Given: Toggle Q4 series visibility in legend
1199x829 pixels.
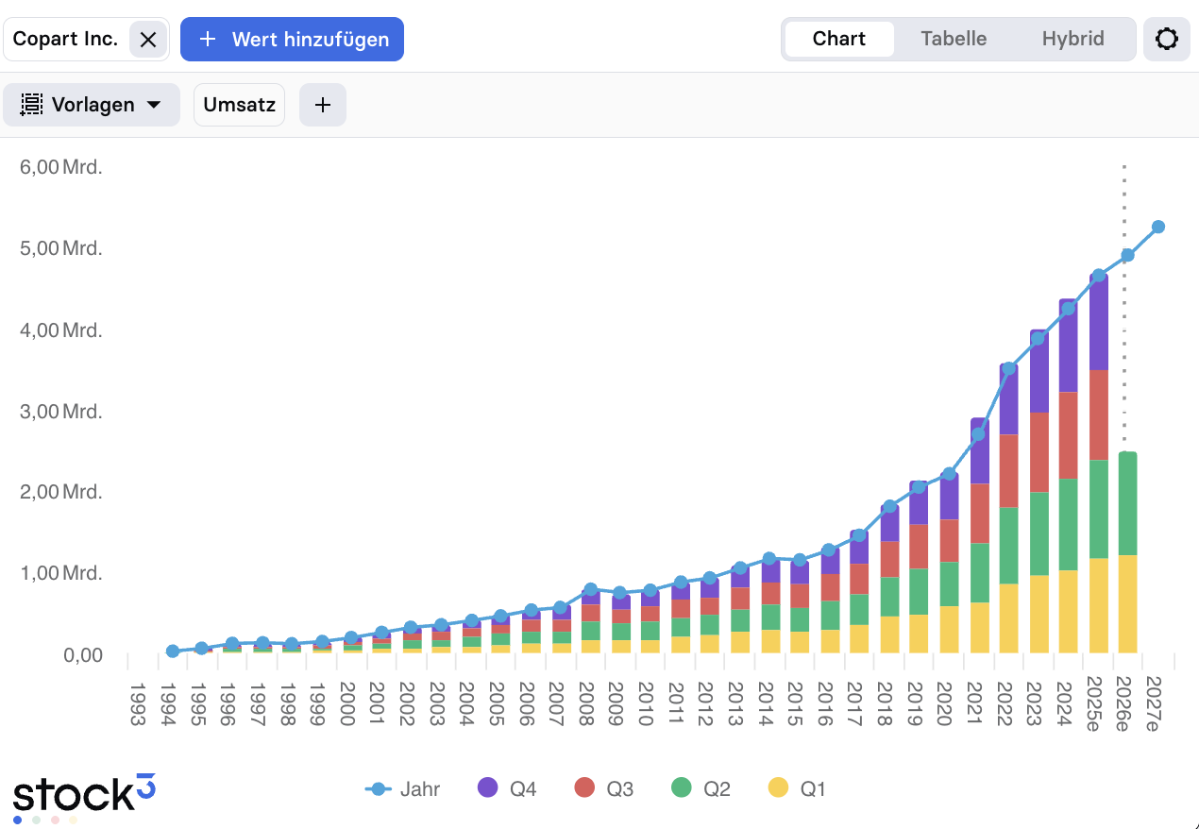Looking at the screenshot, I should [507, 788].
